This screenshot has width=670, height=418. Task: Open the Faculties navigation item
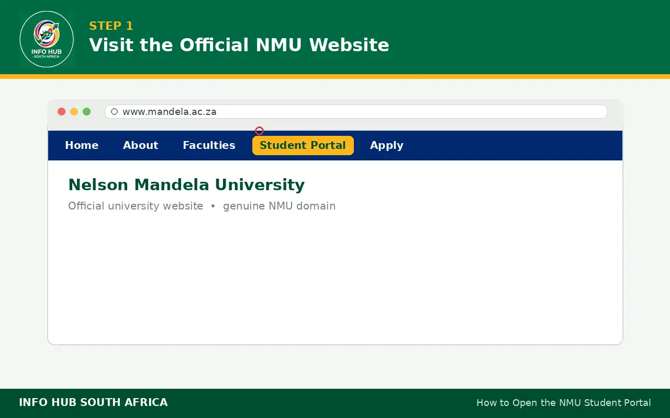[209, 145]
